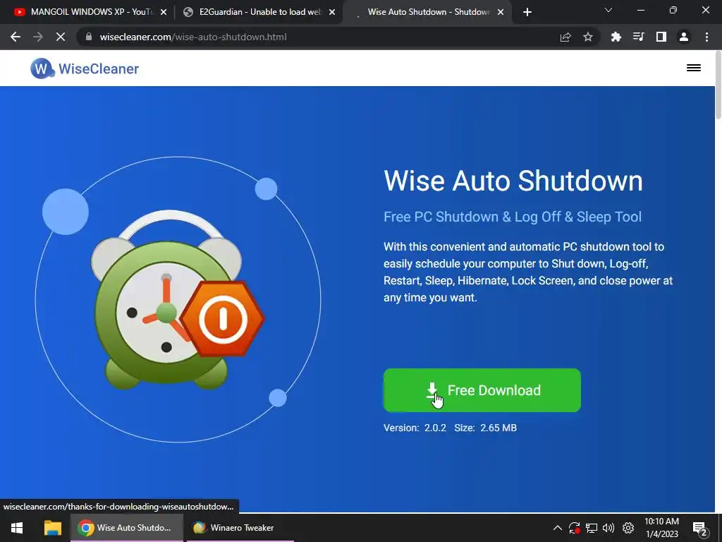
Task: Open media controls icon in toolbar
Action: point(638,37)
